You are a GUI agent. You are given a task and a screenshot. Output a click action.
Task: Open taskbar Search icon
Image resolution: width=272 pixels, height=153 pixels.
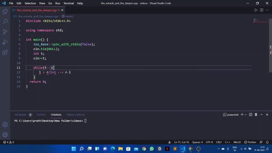click(x=82, y=149)
